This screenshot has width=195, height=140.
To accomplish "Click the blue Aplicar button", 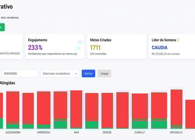I will [88, 73].
